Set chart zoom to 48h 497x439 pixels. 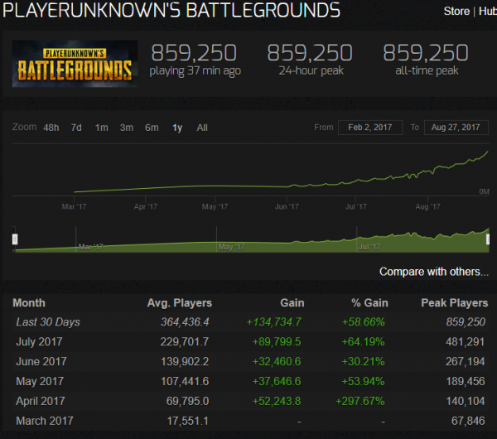(x=51, y=128)
